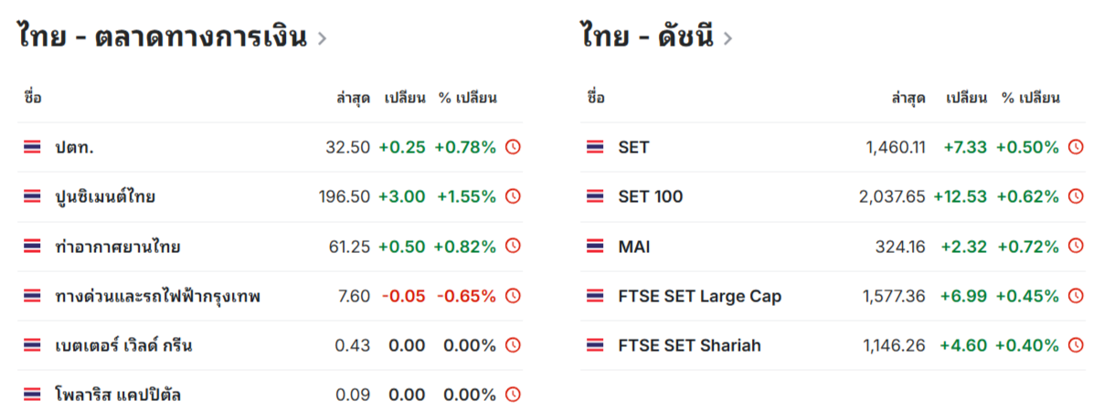The height and width of the screenshot is (411, 1103).
Task: Expand the chevron next to ไทย - ดัชนี
Action: (727, 38)
